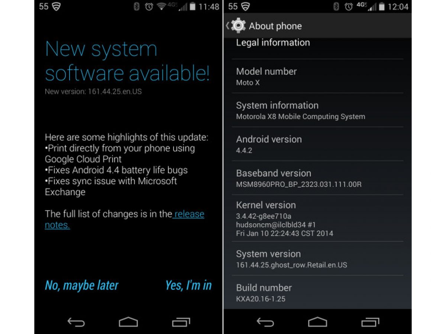Tap Back navigation icon below About phone

(x=265, y=322)
